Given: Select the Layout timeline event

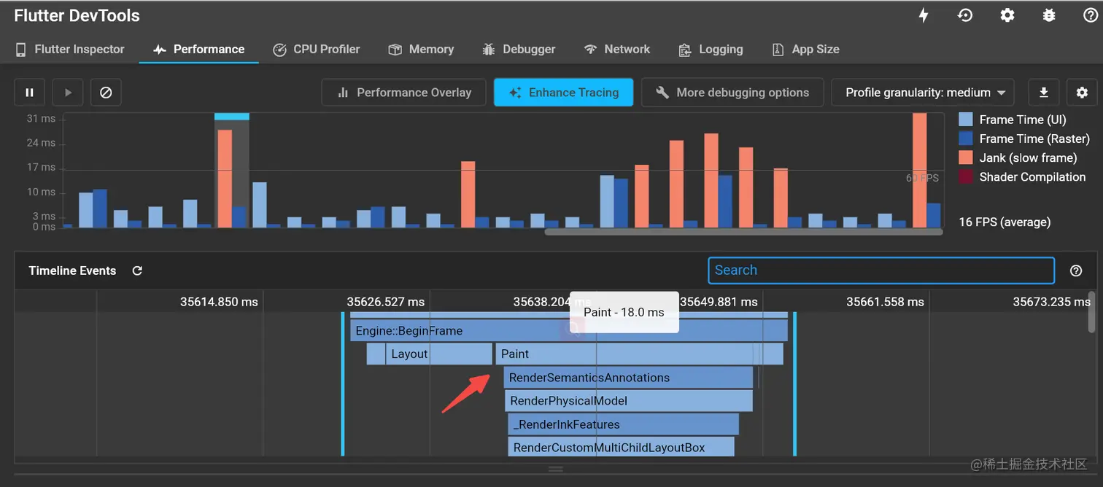Looking at the screenshot, I should click(x=438, y=354).
